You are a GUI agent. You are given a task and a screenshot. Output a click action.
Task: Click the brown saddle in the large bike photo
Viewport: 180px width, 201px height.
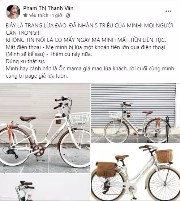coord(28,119)
